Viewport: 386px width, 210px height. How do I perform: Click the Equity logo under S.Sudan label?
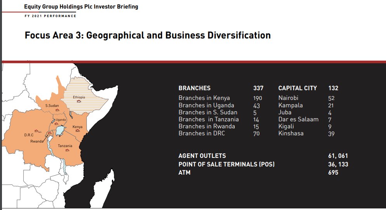point(57,110)
